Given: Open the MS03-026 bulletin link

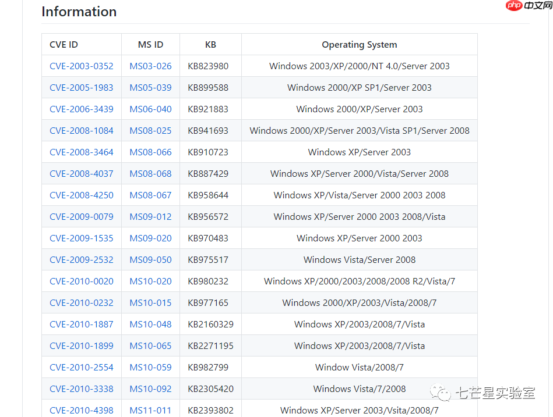Looking at the screenshot, I should [150, 66].
